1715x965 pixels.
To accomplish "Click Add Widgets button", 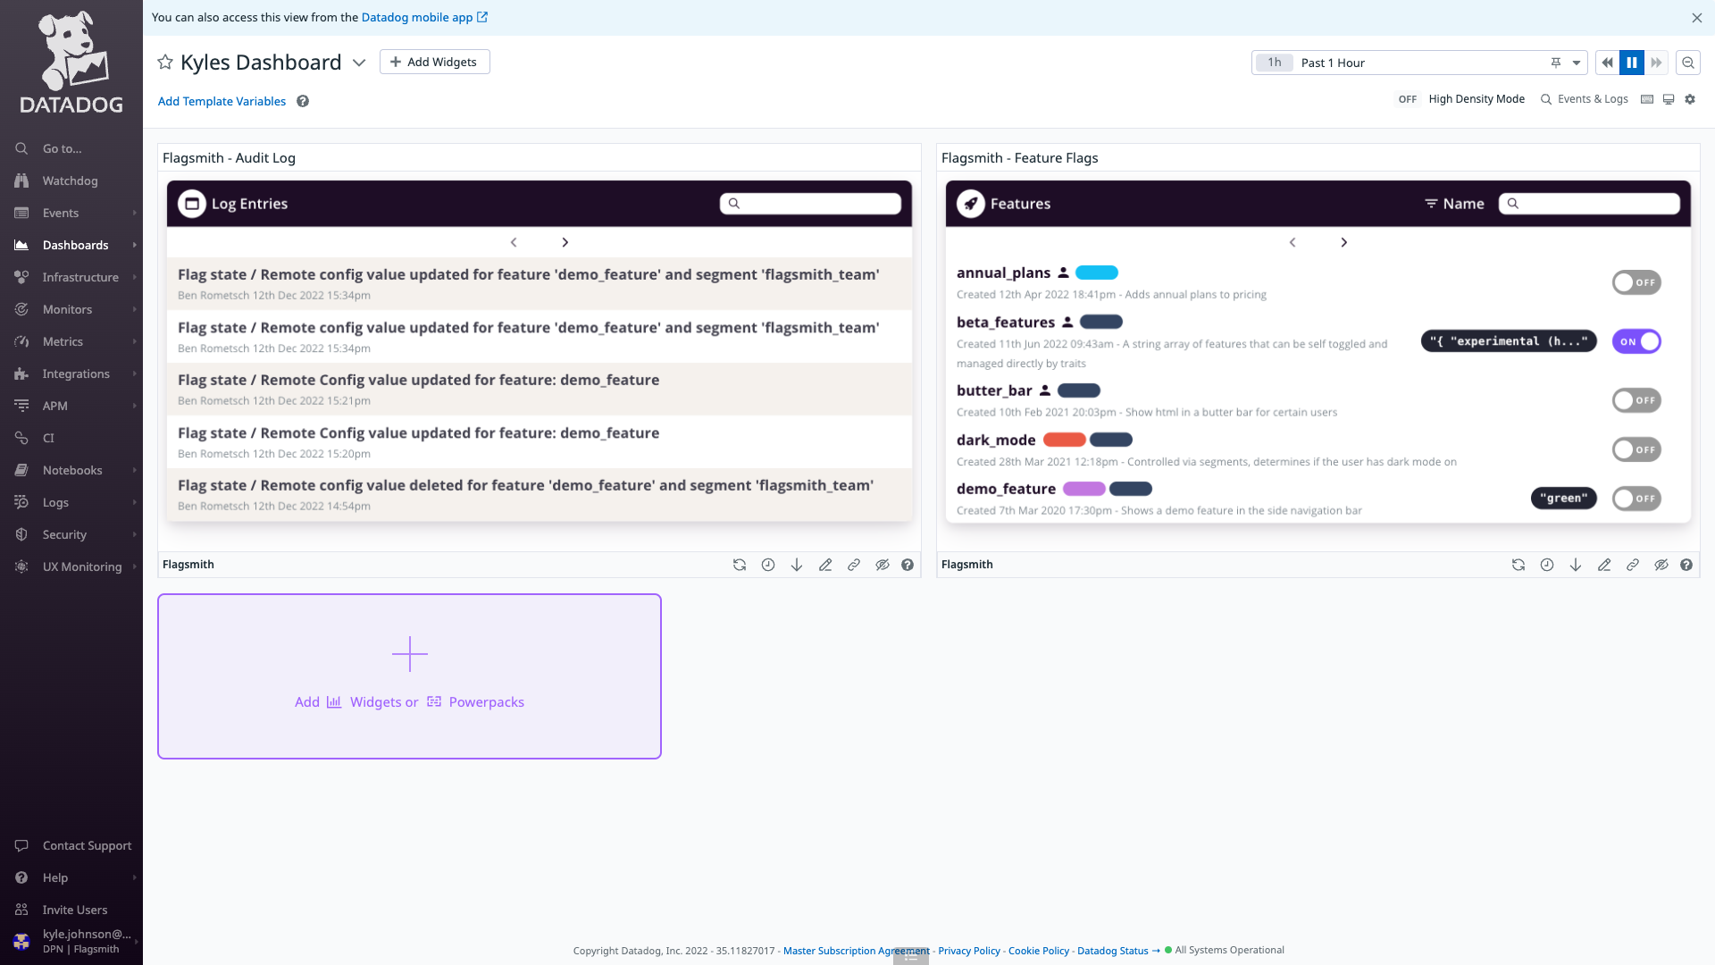I will click(433, 62).
